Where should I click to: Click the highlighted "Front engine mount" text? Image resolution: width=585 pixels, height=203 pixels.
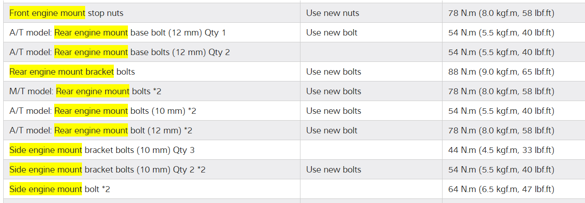pyautogui.click(x=47, y=13)
